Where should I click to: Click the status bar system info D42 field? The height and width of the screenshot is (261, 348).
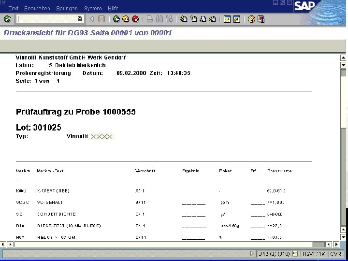click(274, 254)
